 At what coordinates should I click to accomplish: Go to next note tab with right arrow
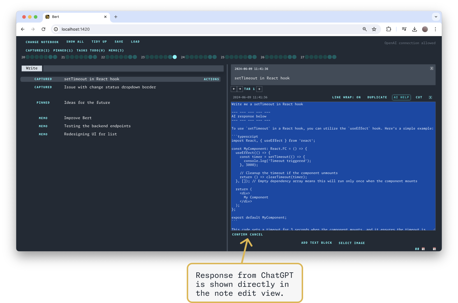point(240,89)
